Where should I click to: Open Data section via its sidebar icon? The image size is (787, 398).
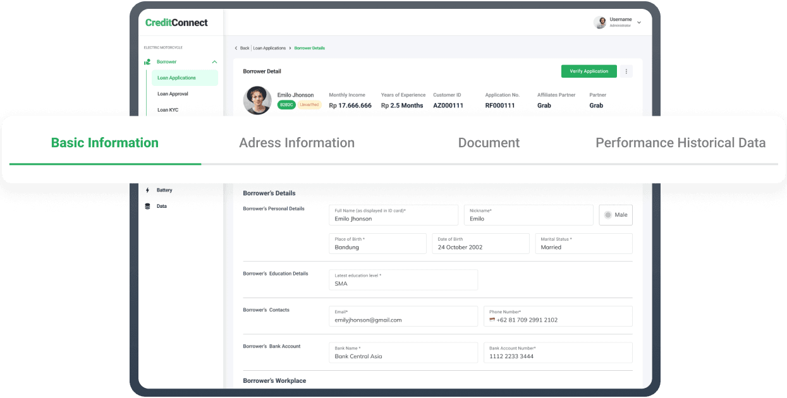[147, 206]
